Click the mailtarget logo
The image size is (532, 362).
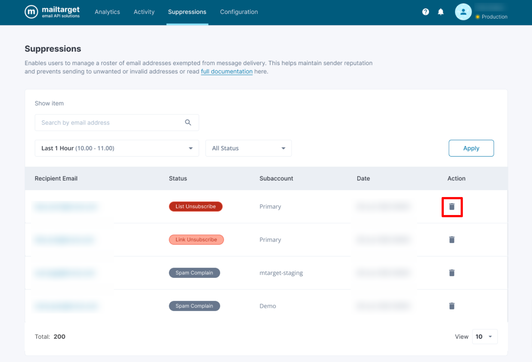52,12
